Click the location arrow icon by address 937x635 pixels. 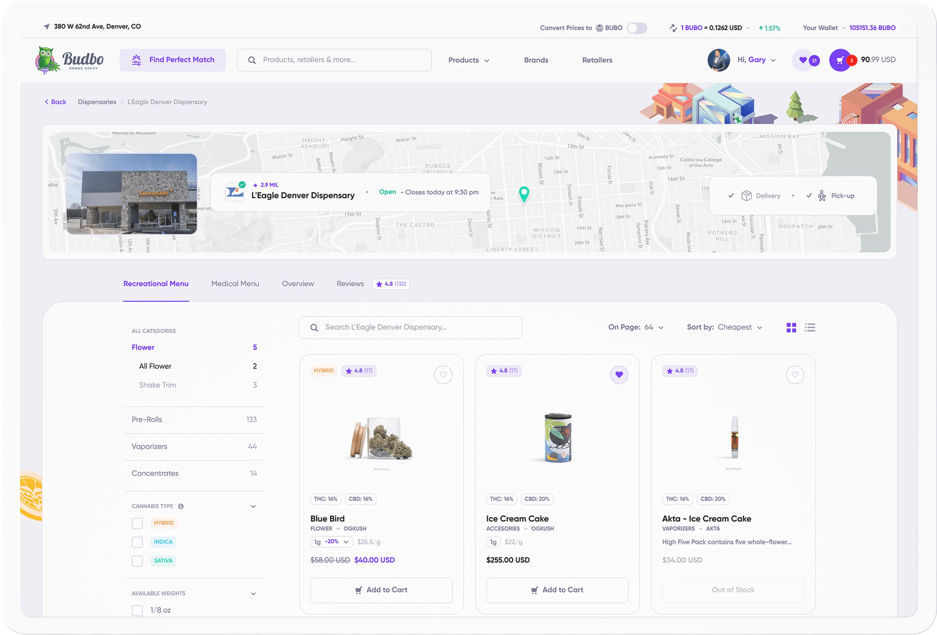(47, 27)
